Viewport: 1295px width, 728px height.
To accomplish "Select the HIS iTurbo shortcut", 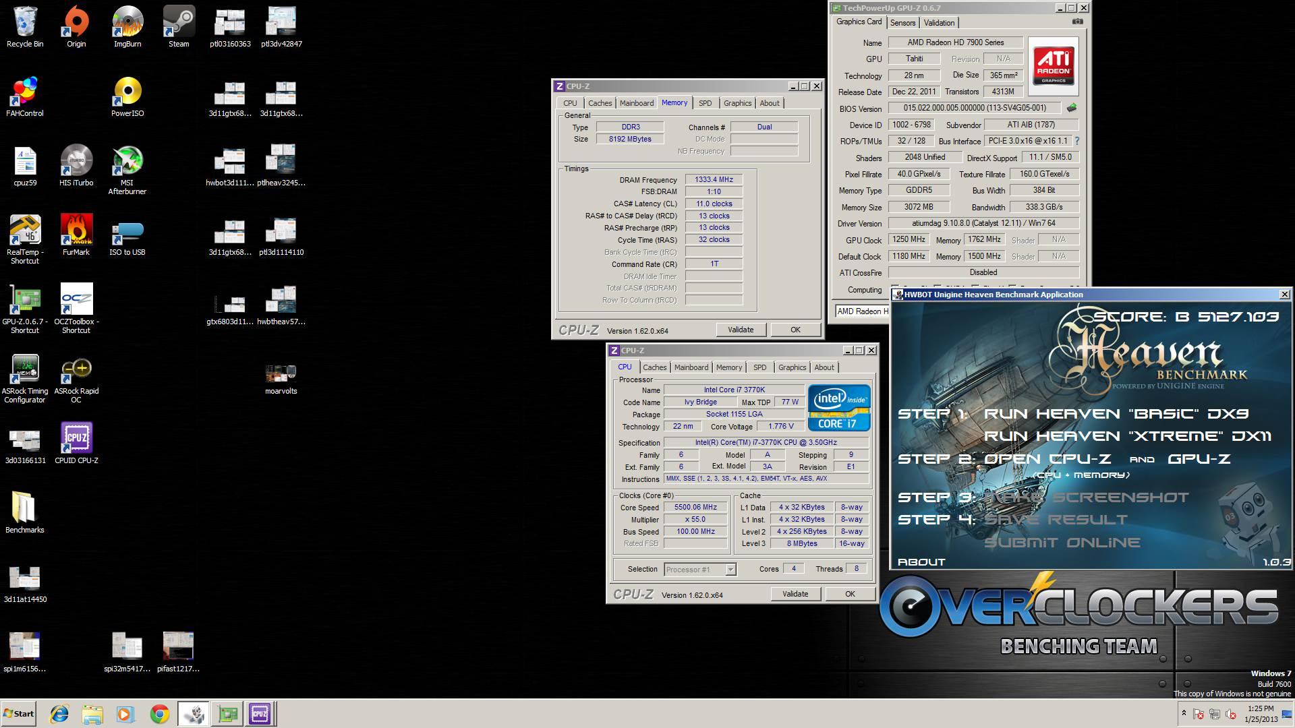I will (76, 166).
